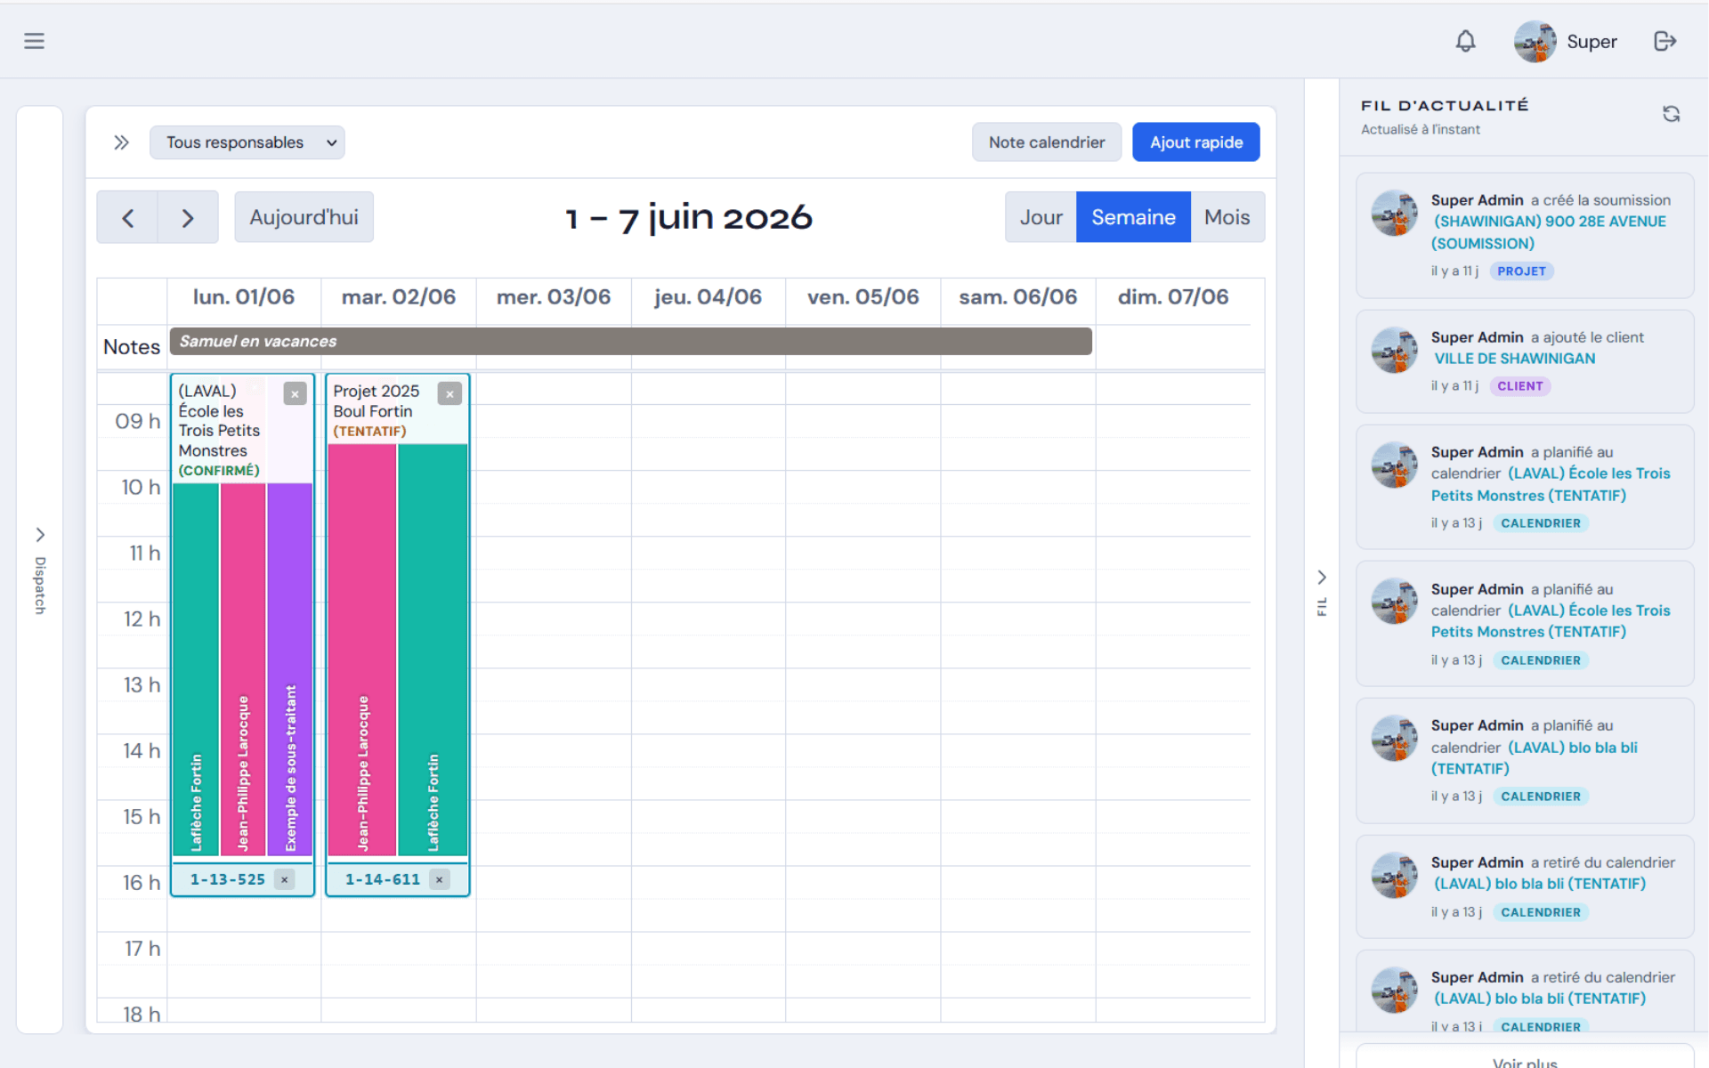Click the Notes row label
This screenshot has height=1068, width=1709.
(x=132, y=347)
